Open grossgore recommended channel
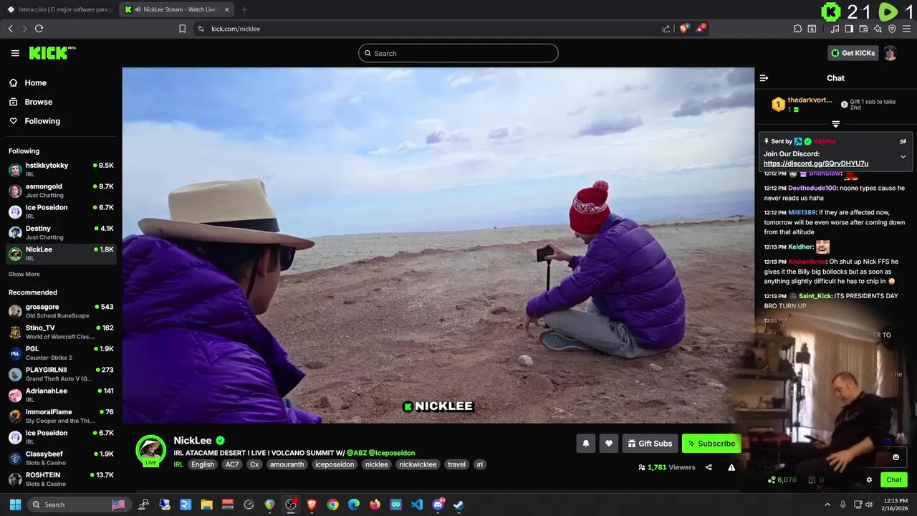The width and height of the screenshot is (917, 516). tap(61, 311)
